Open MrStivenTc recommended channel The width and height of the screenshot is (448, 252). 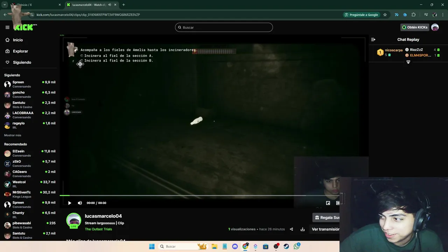[x=30, y=194]
